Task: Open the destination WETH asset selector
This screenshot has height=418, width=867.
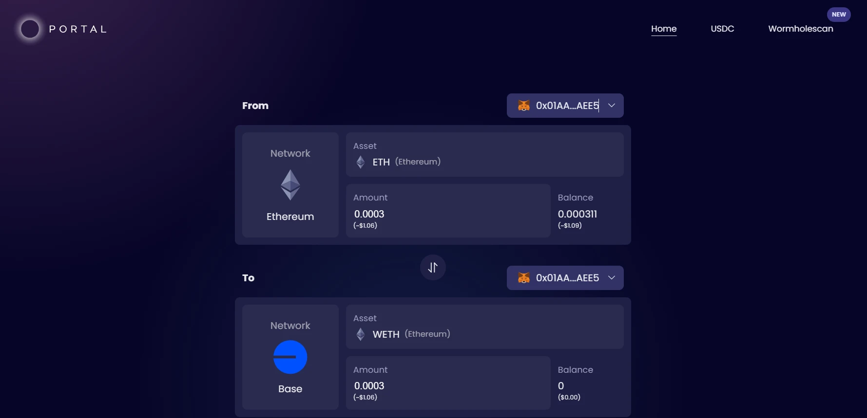Action: (x=484, y=327)
